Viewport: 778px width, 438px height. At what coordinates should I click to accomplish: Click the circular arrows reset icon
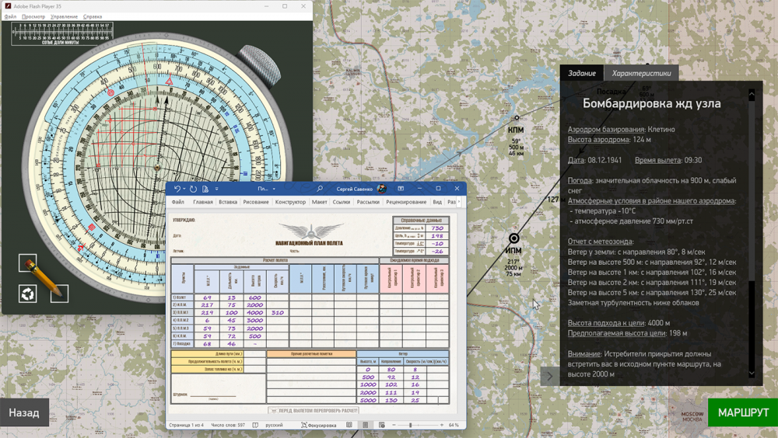point(28,294)
